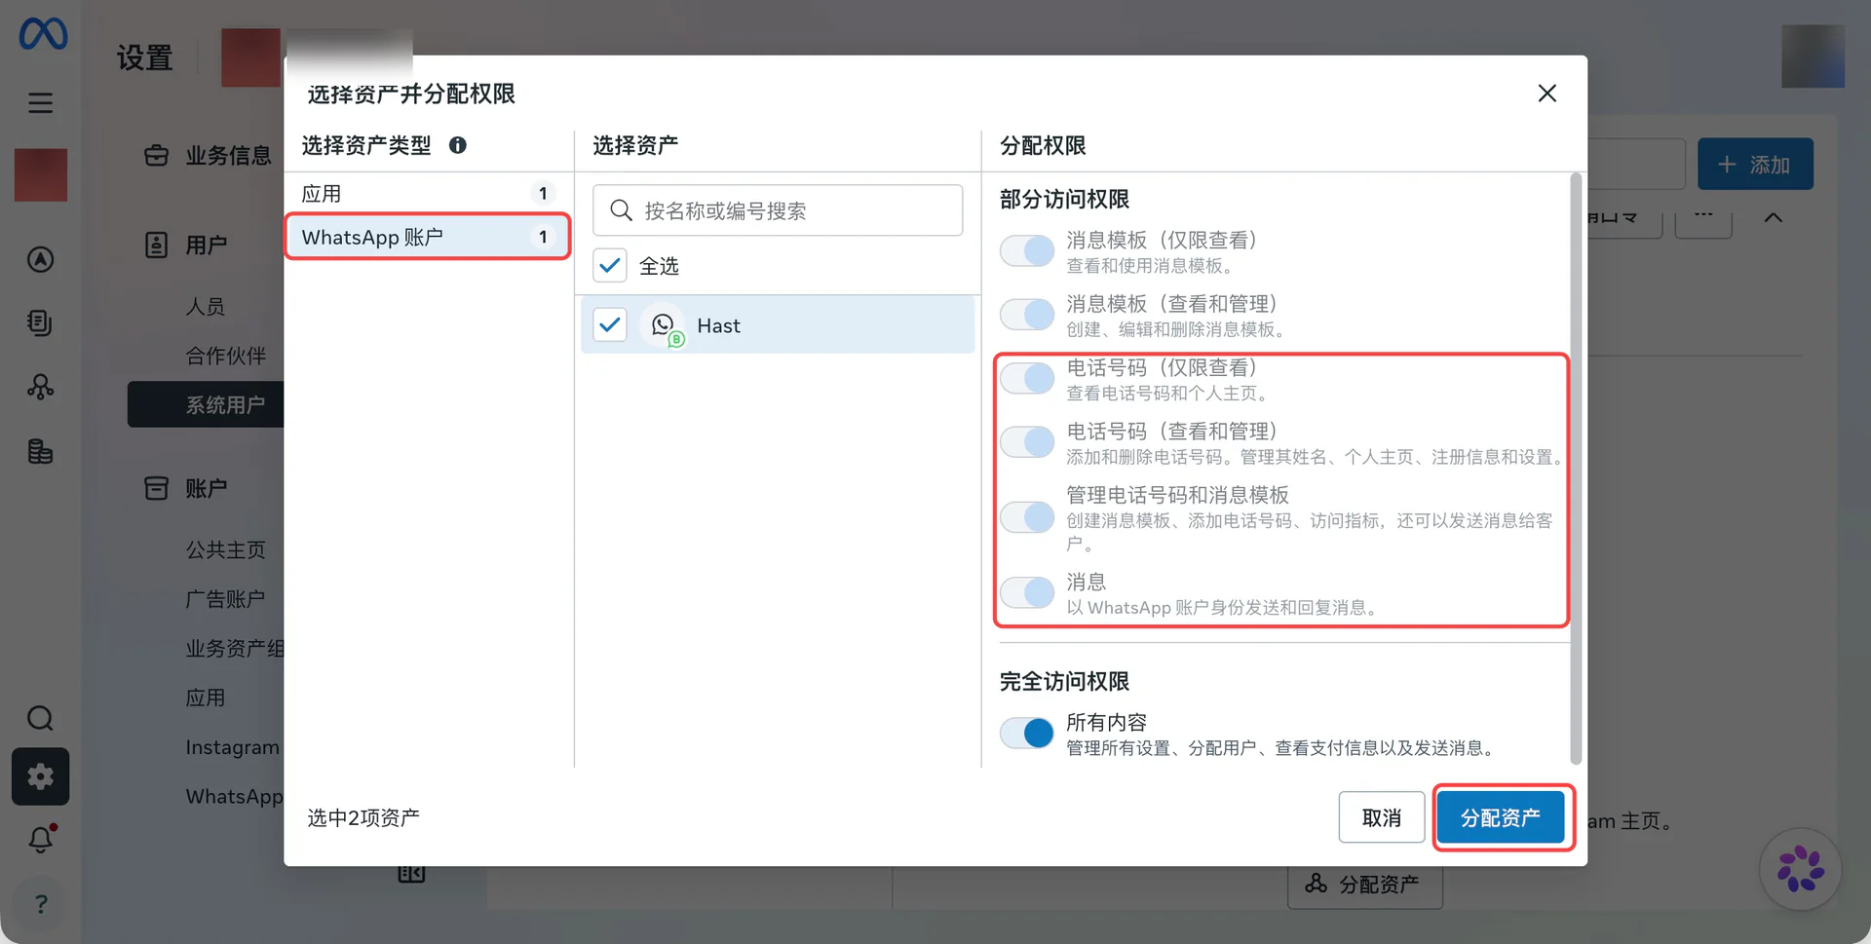Select the Hast asset row
The width and height of the screenshot is (1871, 944).
[x=778, y=324]
